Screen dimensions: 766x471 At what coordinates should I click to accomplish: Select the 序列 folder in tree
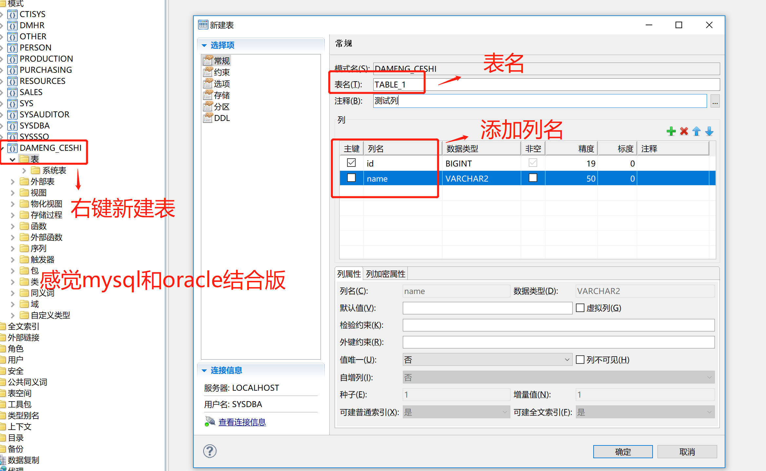coord(33,248)
